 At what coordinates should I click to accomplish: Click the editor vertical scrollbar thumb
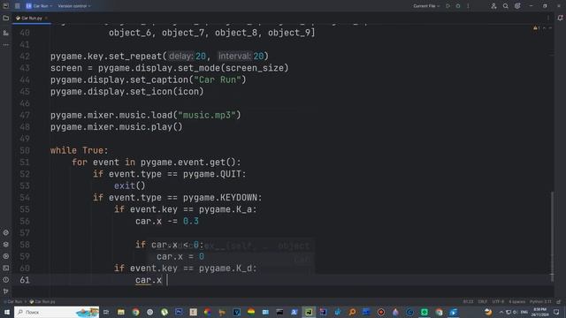(x=552, y=236)
